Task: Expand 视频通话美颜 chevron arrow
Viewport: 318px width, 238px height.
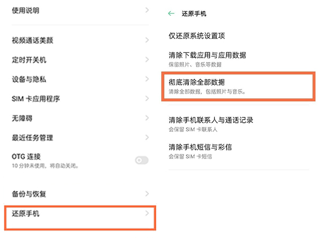Action: pos(147,40)
